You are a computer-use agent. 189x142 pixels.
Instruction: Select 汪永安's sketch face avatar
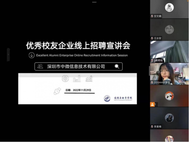click(169, 30)
